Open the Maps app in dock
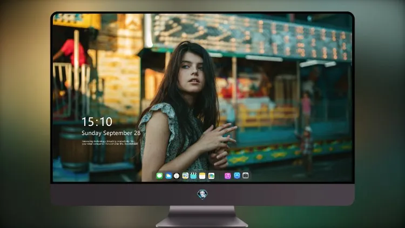This screenshot has height=228, width=405. click(185, 176)
